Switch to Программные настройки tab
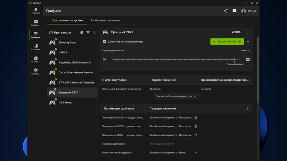The width and height of the screenshot is (287, 161). 67,20
